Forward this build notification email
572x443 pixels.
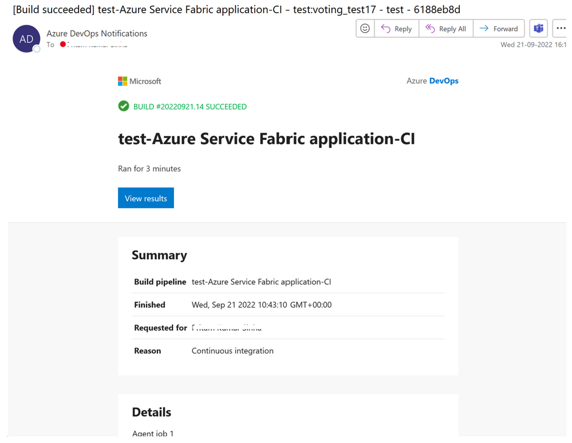tap(498, 29)
